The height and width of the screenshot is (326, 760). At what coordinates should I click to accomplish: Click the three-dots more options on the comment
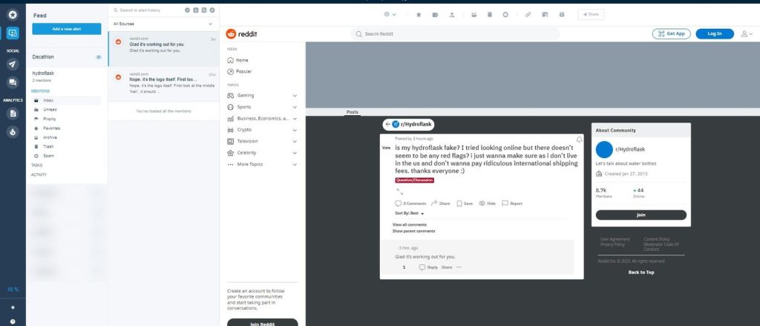459,267
